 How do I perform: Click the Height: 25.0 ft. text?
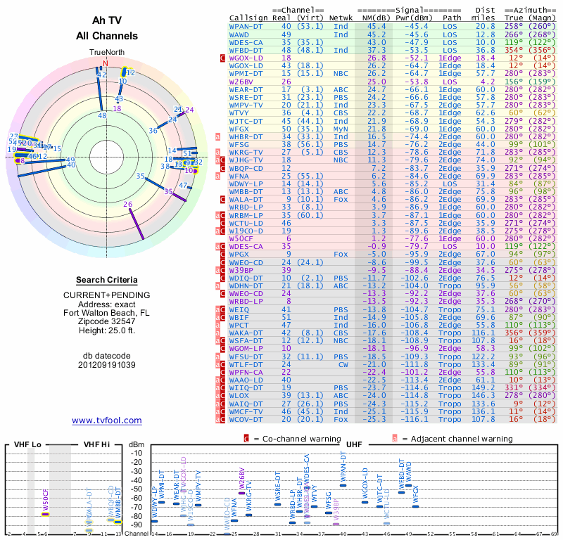[107, 330]
